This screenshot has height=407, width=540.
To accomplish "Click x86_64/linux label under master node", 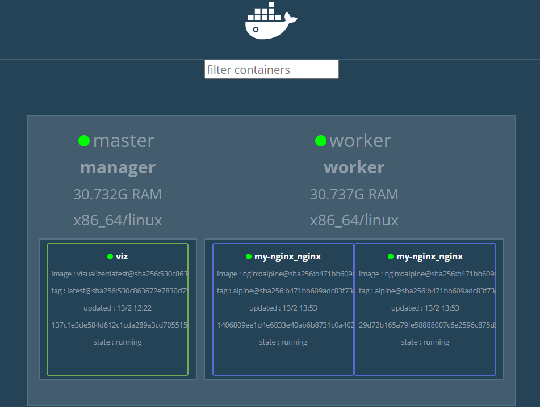I will pyautogui.click(x=118, y=220).
